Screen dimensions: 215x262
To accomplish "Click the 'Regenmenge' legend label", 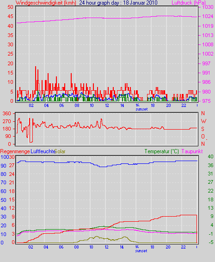I will 15,151.
